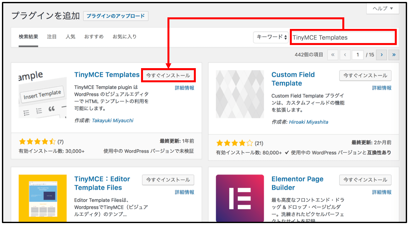This screenshot has height=225, width=409.
Task: Go to previous results page
Action: 345,55
